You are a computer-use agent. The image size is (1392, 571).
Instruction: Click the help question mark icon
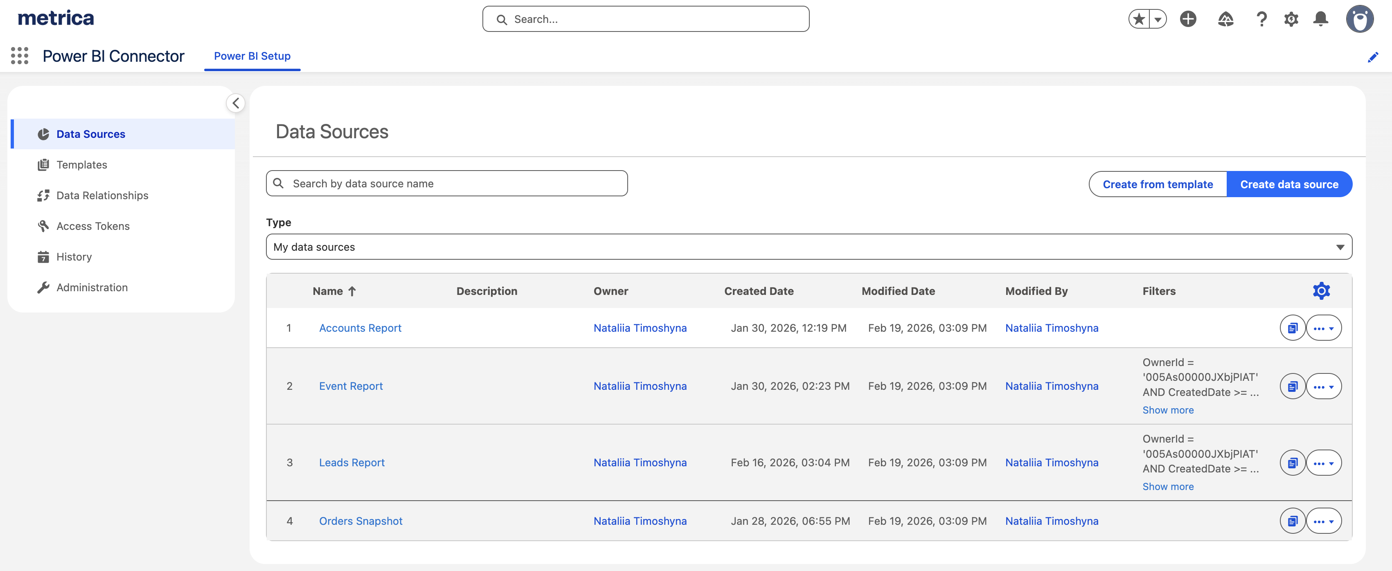coord(1261,19)
